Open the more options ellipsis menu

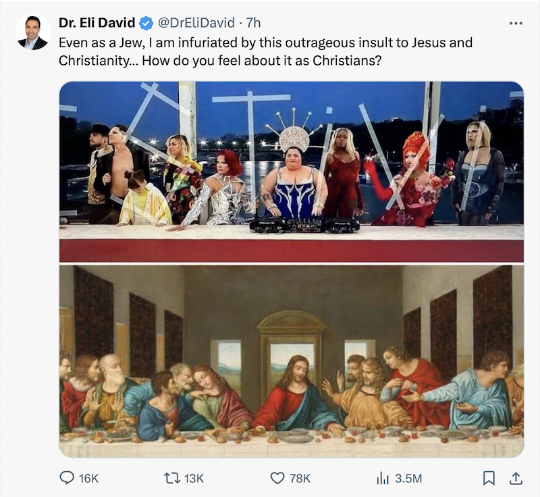516,24
